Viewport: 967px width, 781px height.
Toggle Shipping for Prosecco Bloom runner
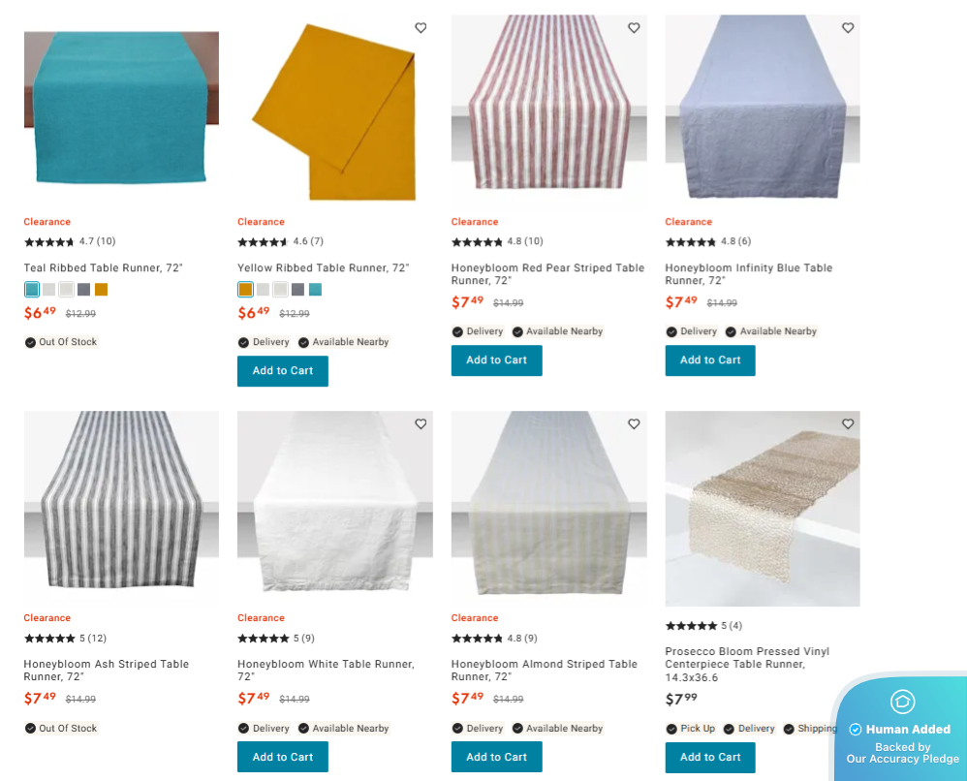click(x=790, y=728)
